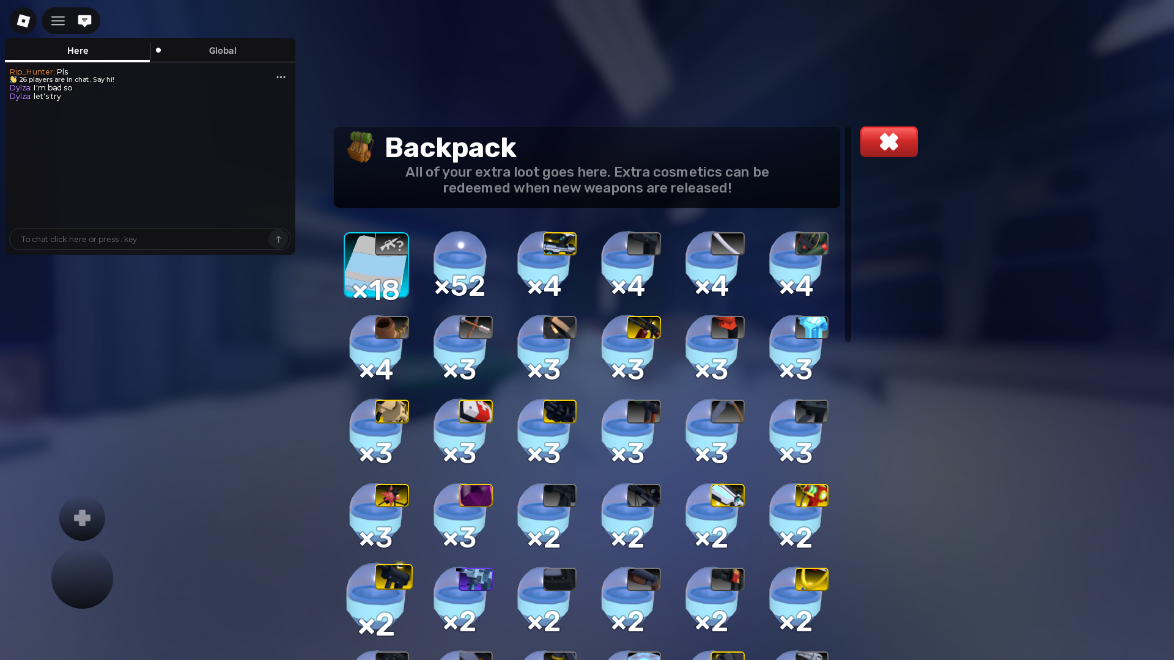Click Dylza's message "let's try"
This screenshot has height=660, width=1174.
click(x=47, y=97)
